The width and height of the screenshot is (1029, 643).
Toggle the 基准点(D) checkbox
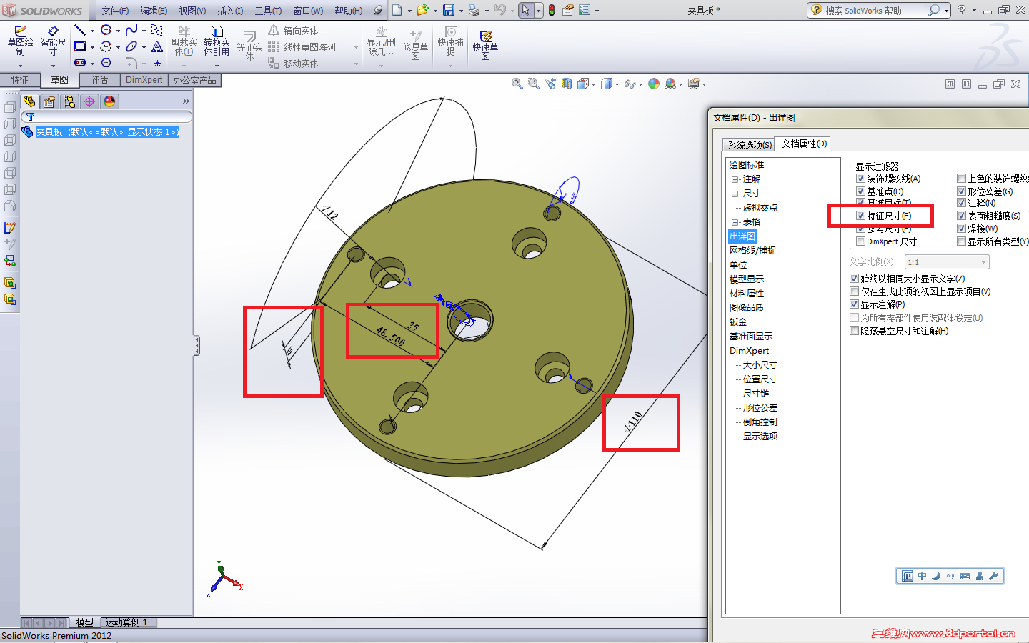coord(861,191)
